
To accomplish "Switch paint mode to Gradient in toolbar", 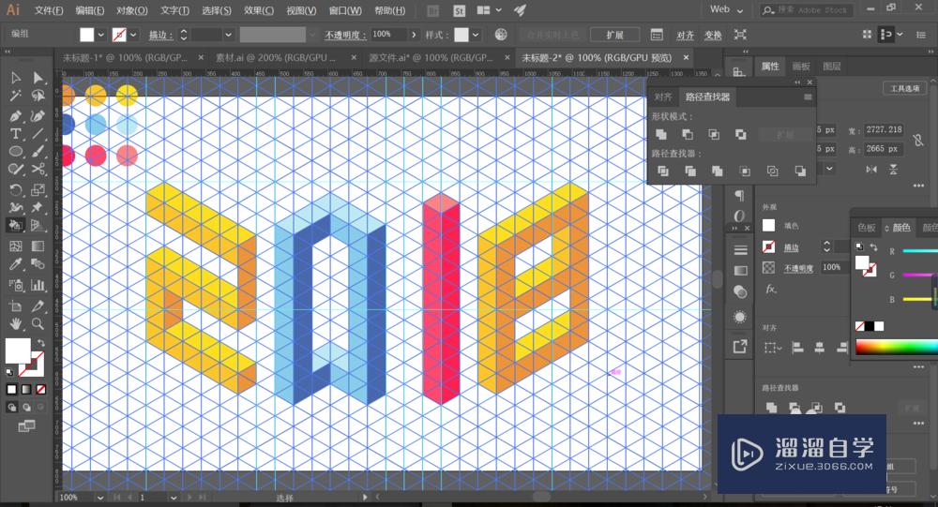I will 26,390.
